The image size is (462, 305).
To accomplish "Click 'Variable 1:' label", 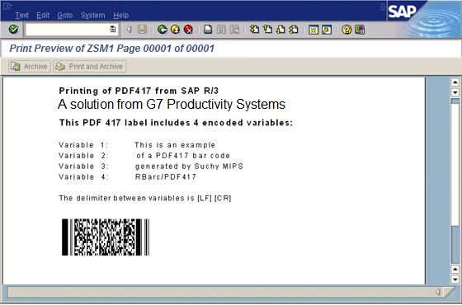I will [x=83, y=145].
